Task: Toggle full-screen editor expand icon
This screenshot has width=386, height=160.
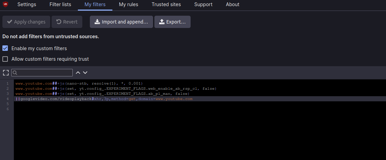Action: 6,73
